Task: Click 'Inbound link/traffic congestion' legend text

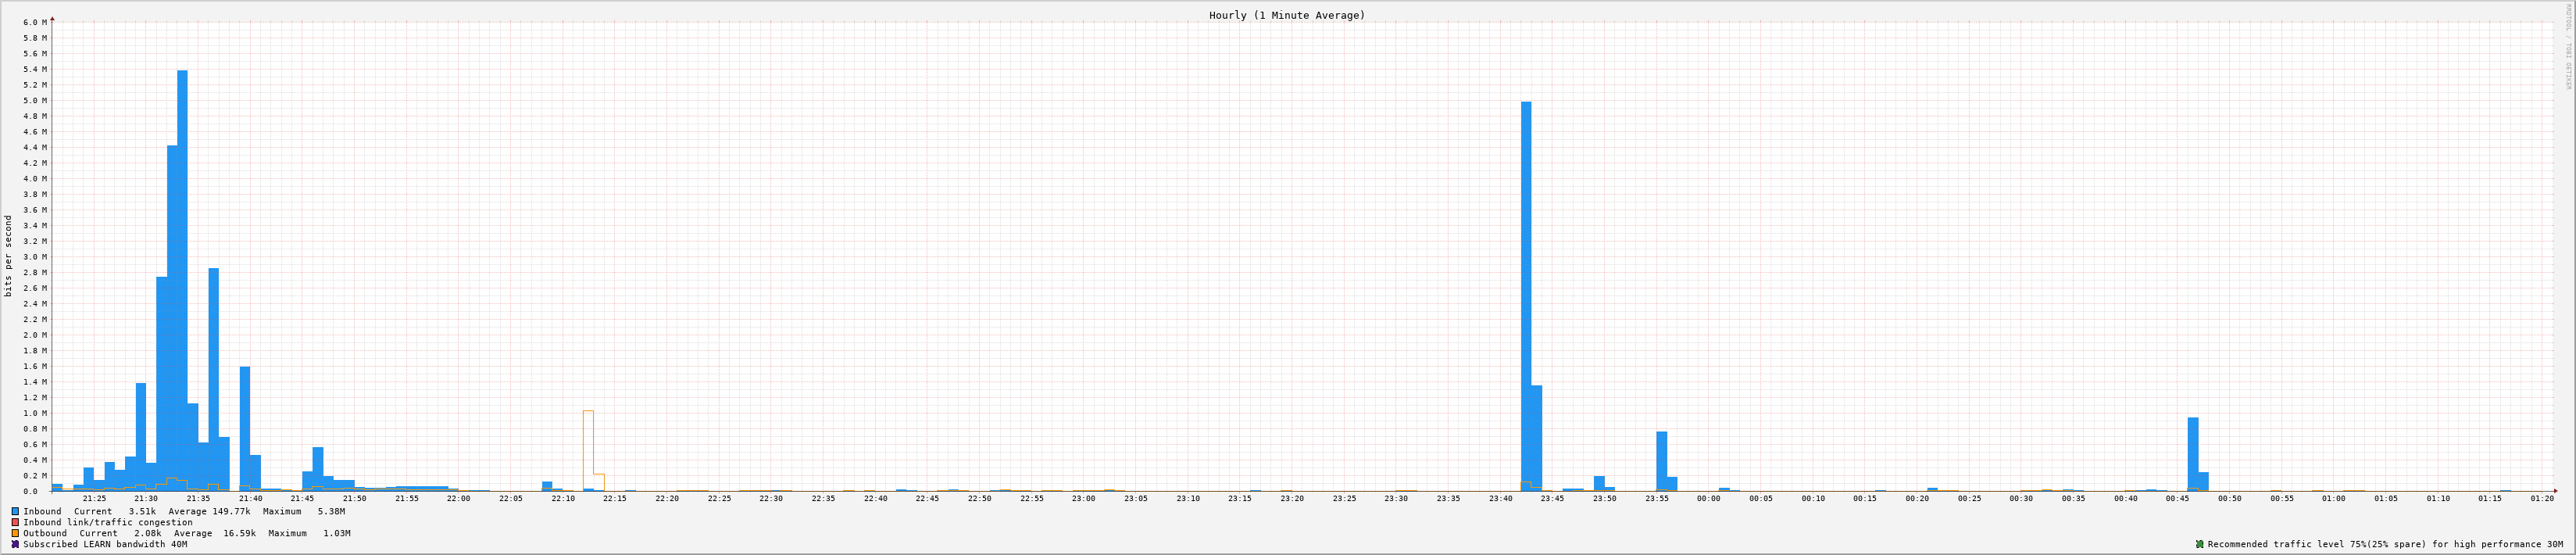Action: (x=108, y=522)
